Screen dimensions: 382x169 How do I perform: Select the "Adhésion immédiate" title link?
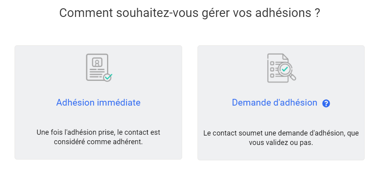point(98,103)
